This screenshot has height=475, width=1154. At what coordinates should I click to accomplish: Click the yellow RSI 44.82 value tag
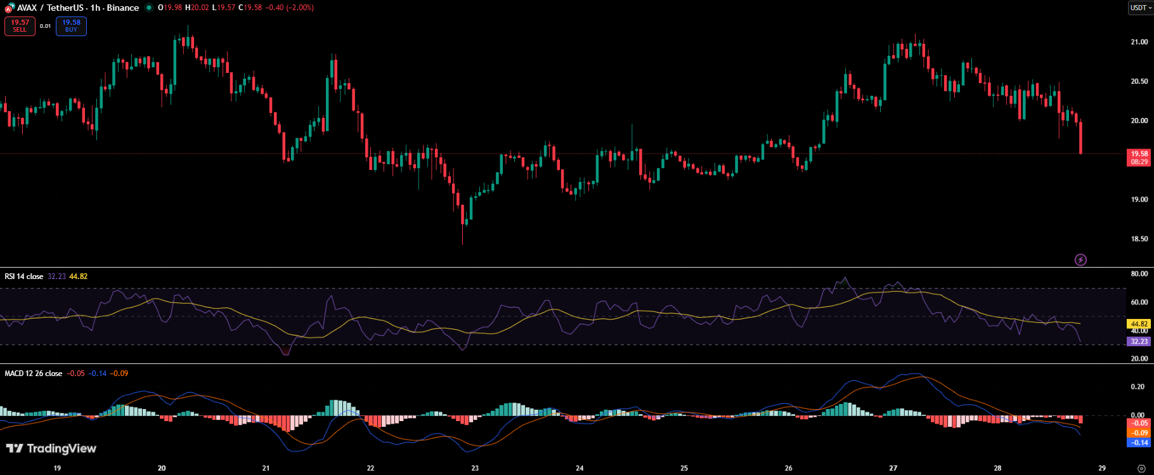click(1139, 323)
